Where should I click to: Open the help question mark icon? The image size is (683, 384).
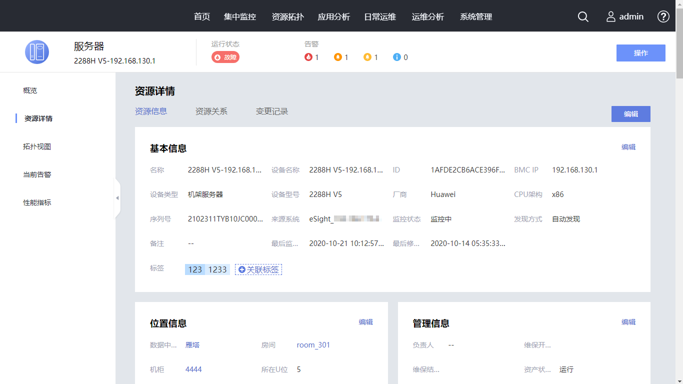tap(663, 16)
